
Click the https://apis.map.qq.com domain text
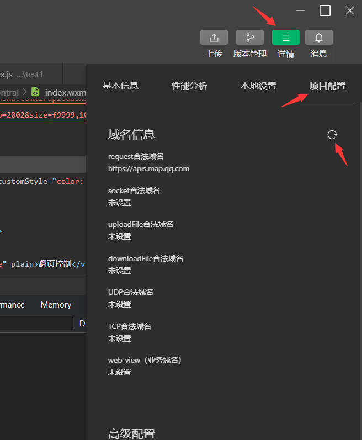click(148, 168)
